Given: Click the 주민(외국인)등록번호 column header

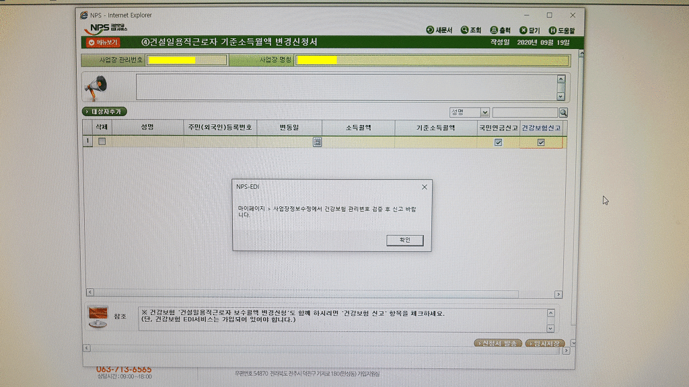Looking at the screenshot, I should click(x=220, y=127).
